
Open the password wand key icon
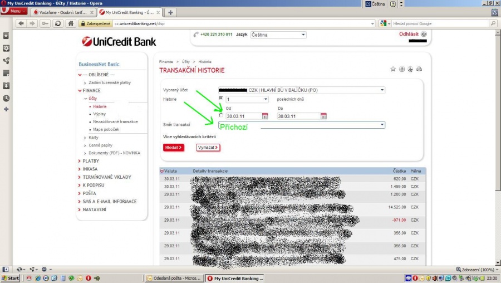pyautogui.click(x=45, y=23)
